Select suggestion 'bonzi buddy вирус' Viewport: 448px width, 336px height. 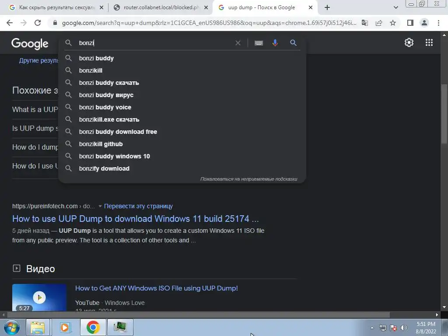[182, 95]
